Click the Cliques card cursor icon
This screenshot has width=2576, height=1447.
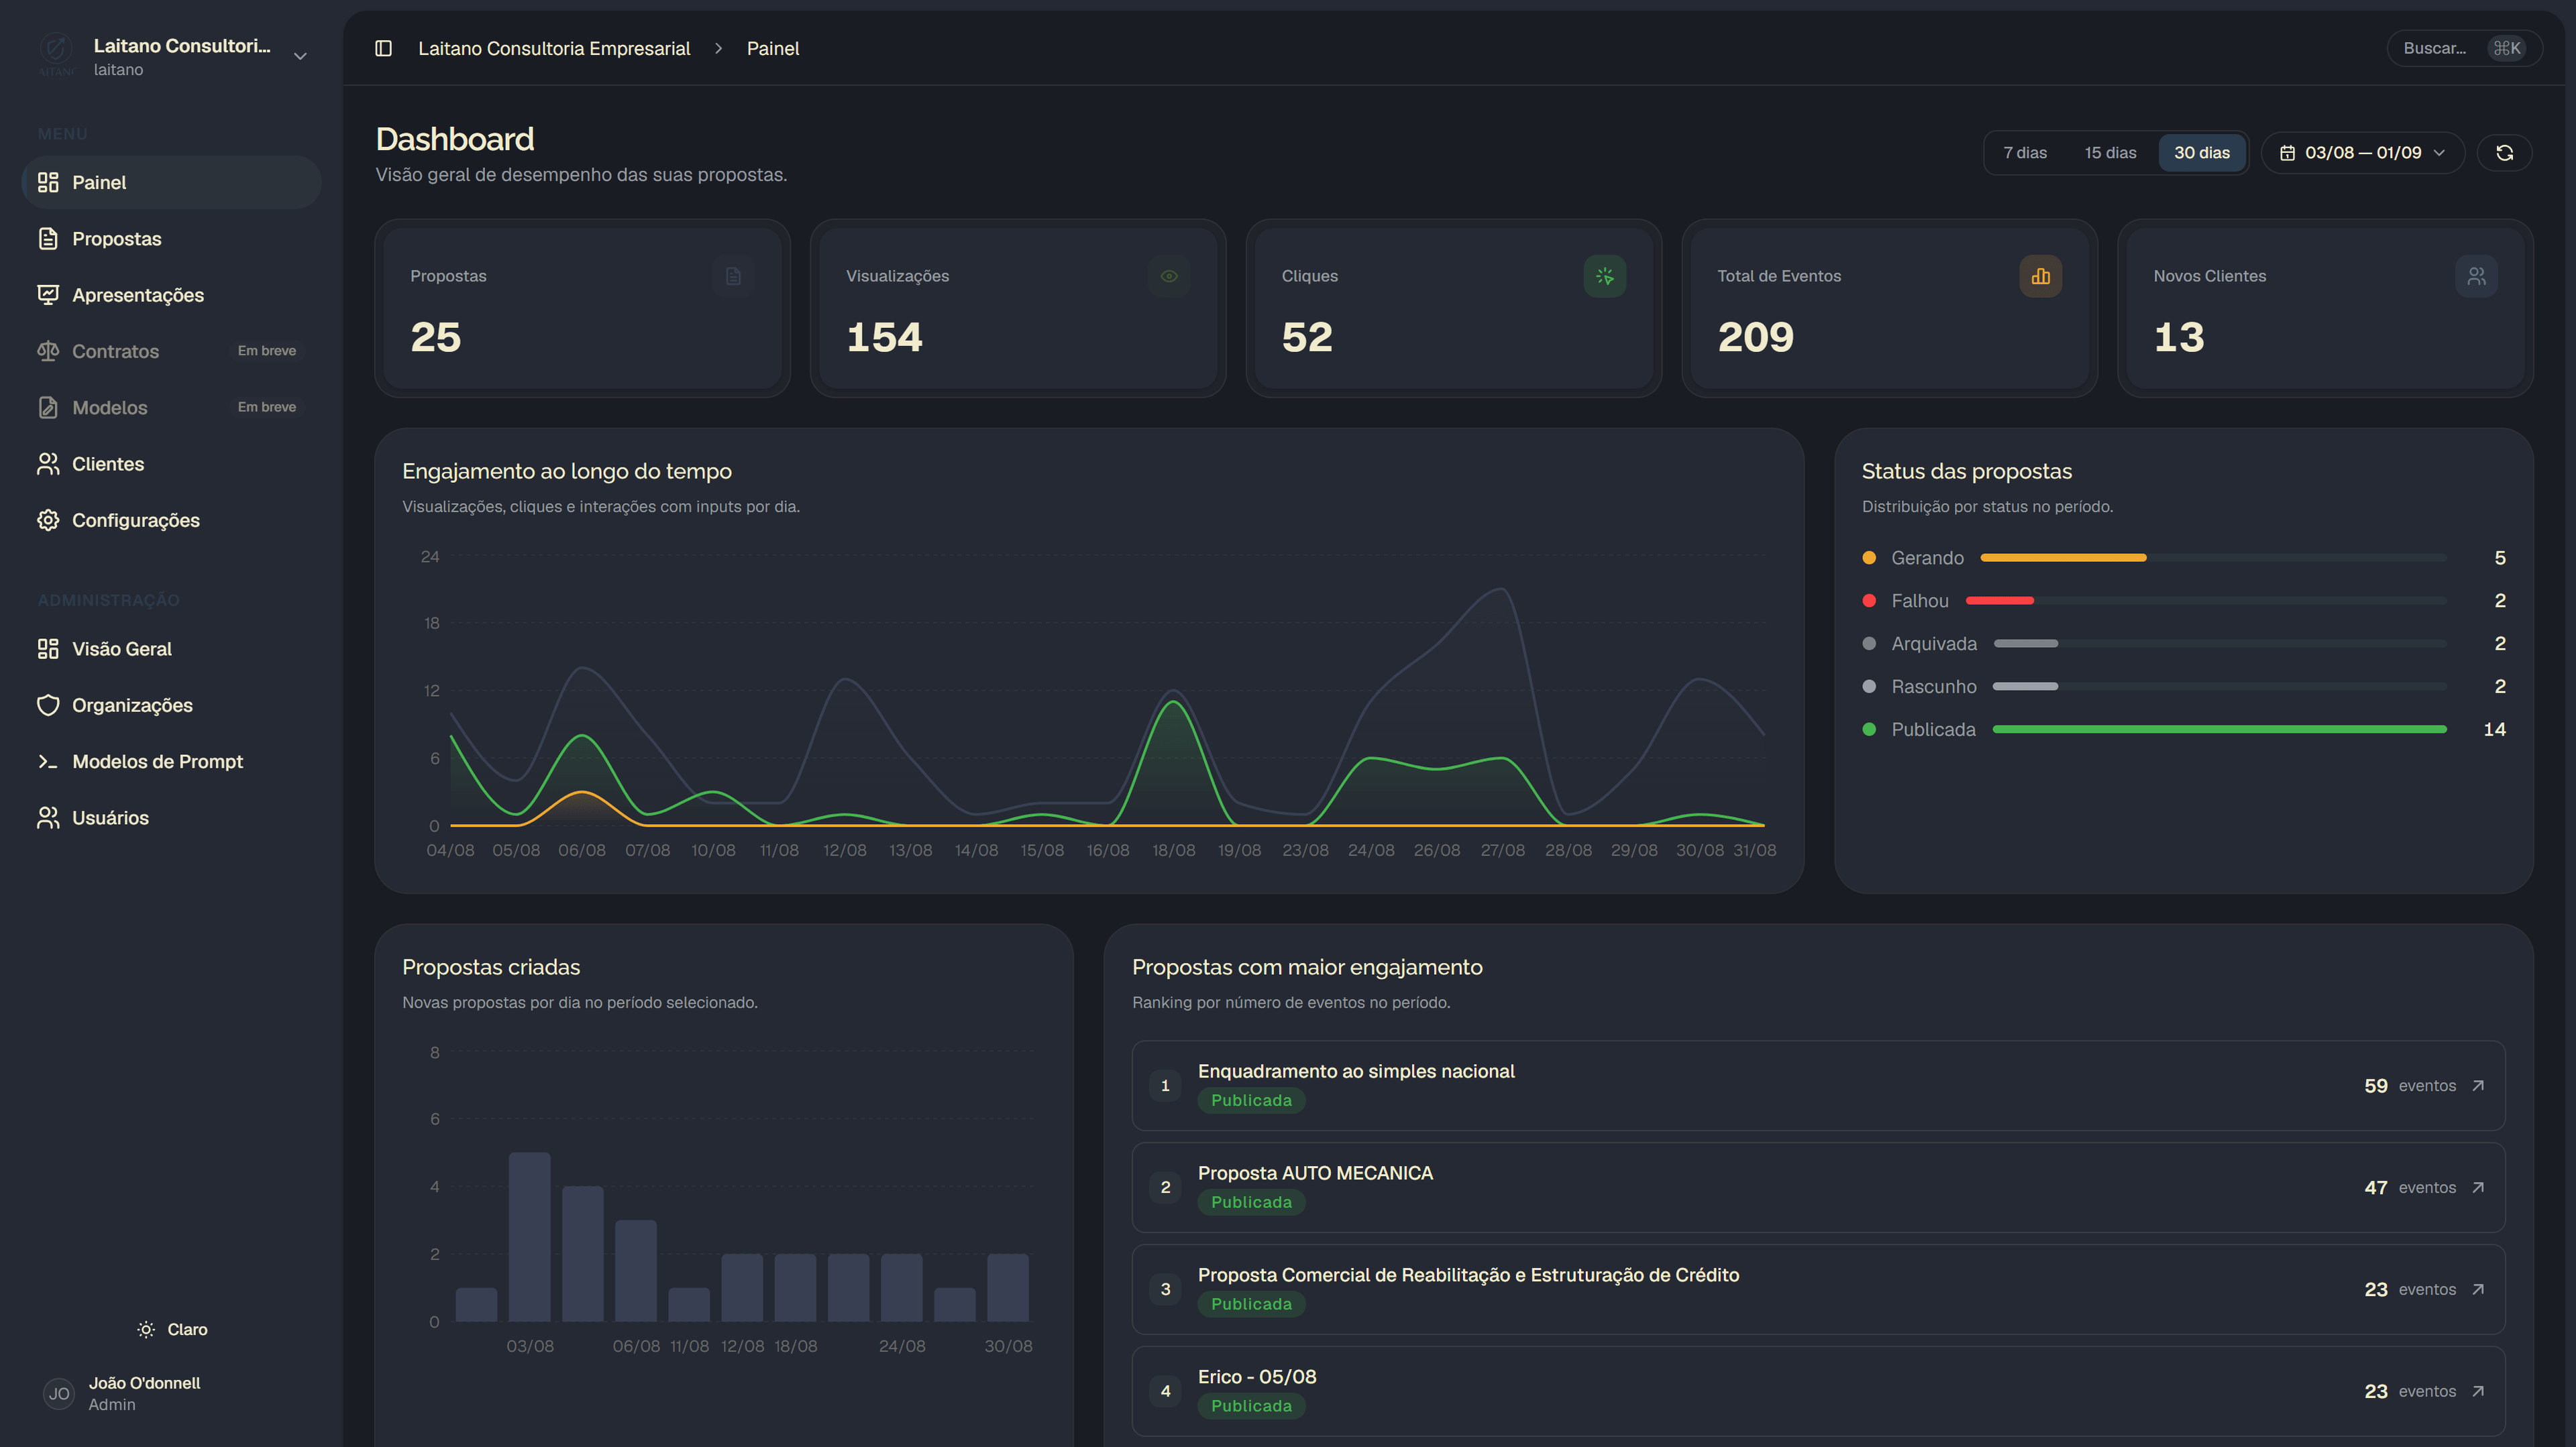click(x=1605, y=276)
